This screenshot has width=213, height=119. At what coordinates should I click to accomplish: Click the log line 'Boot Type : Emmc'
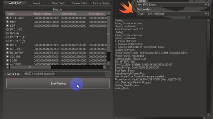[125, 70]
